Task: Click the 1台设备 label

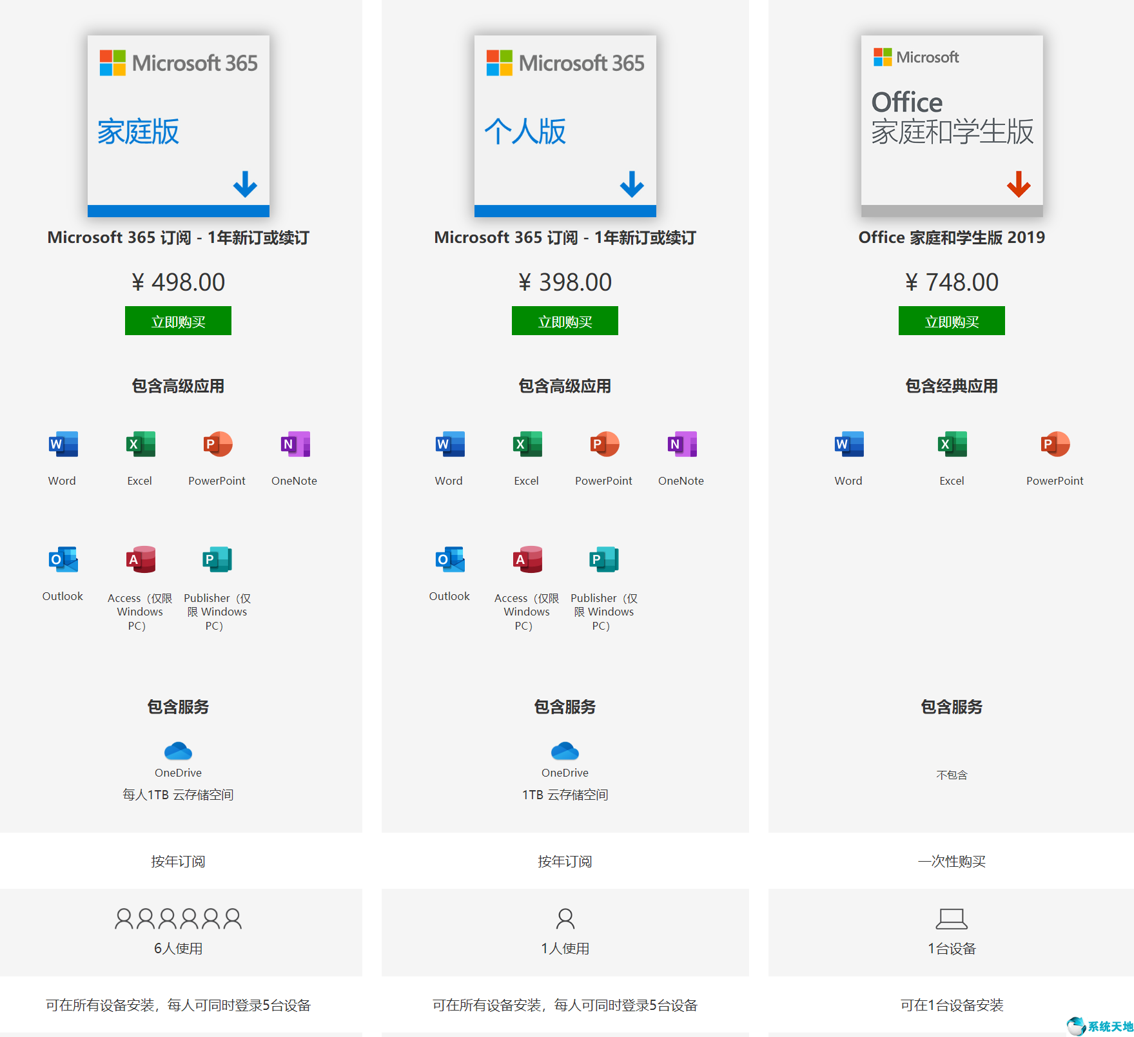Action: pos(952,949)
